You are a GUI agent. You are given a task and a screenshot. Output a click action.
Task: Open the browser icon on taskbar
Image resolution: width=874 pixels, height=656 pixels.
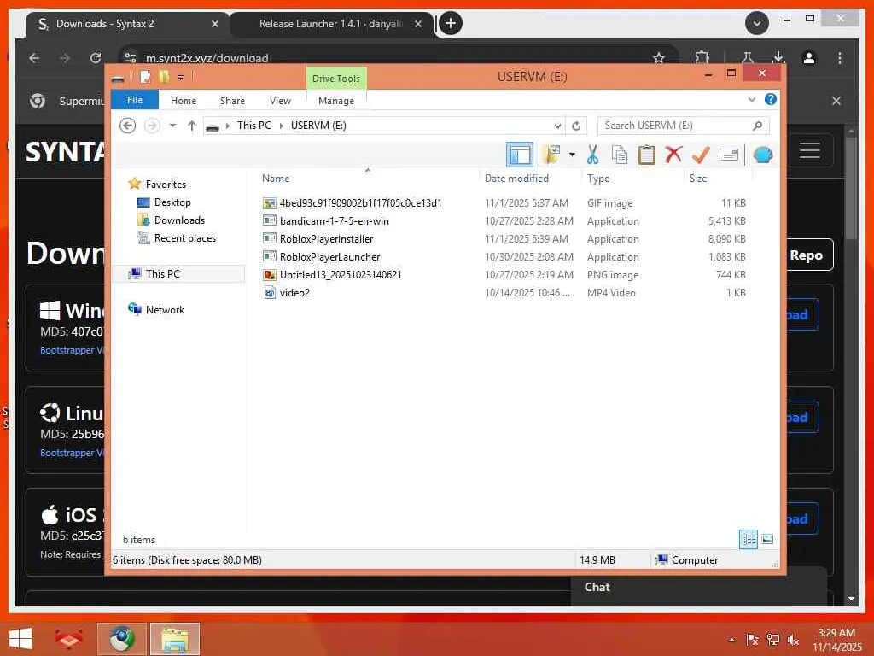click(x=122, y=639)
